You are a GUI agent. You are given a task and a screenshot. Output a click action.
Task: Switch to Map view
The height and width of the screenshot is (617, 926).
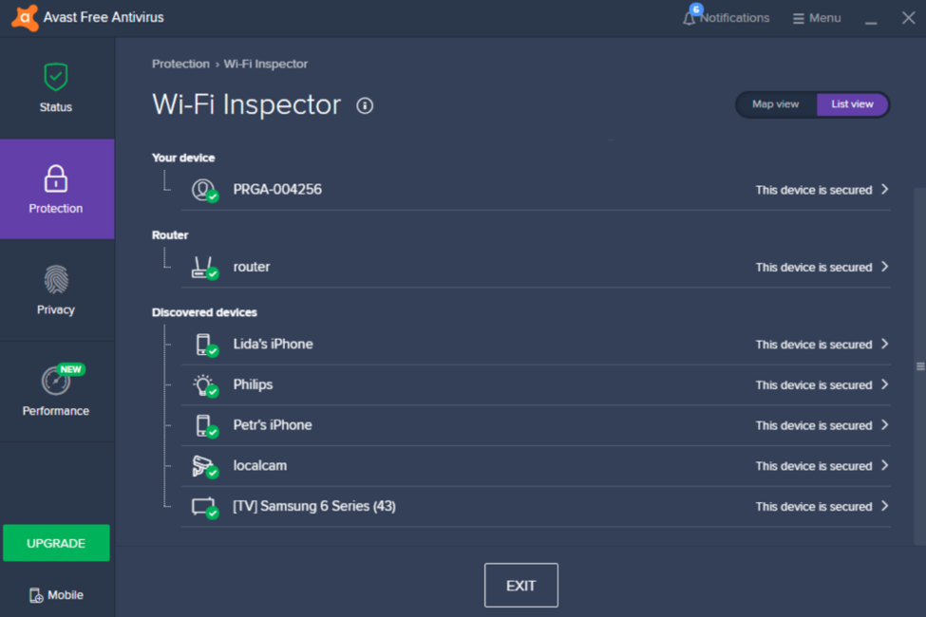(x=775, y=104)
